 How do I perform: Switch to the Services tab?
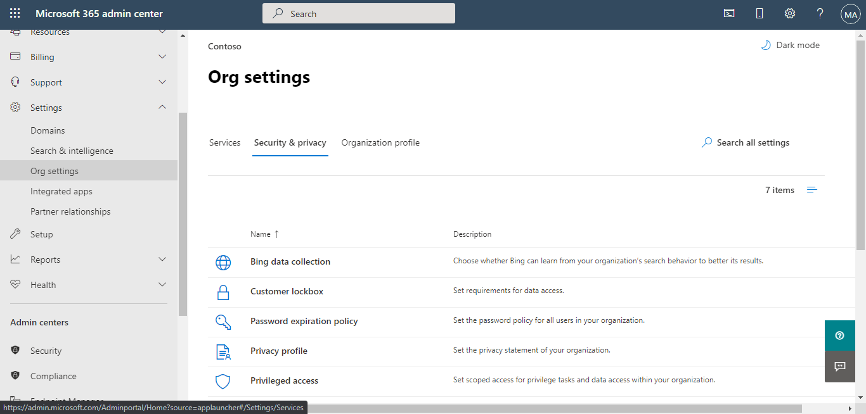(224, 142)
